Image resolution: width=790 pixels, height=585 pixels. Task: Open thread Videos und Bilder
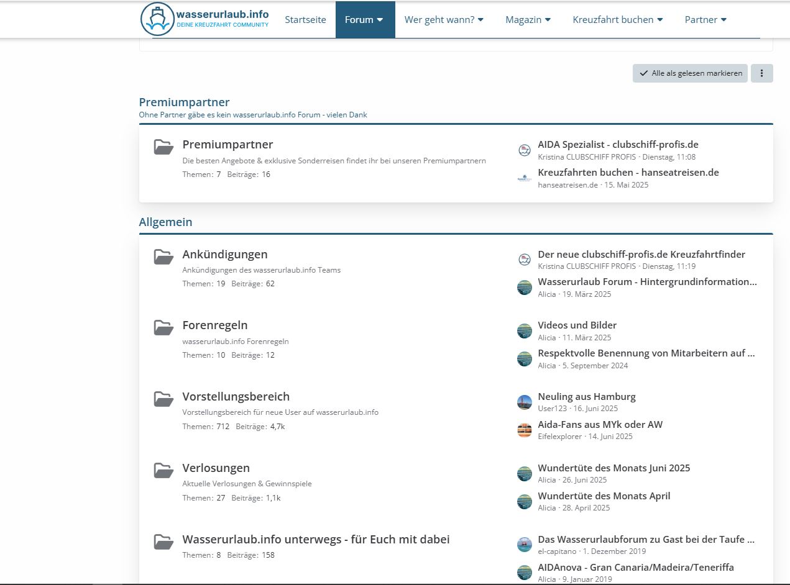577,325
